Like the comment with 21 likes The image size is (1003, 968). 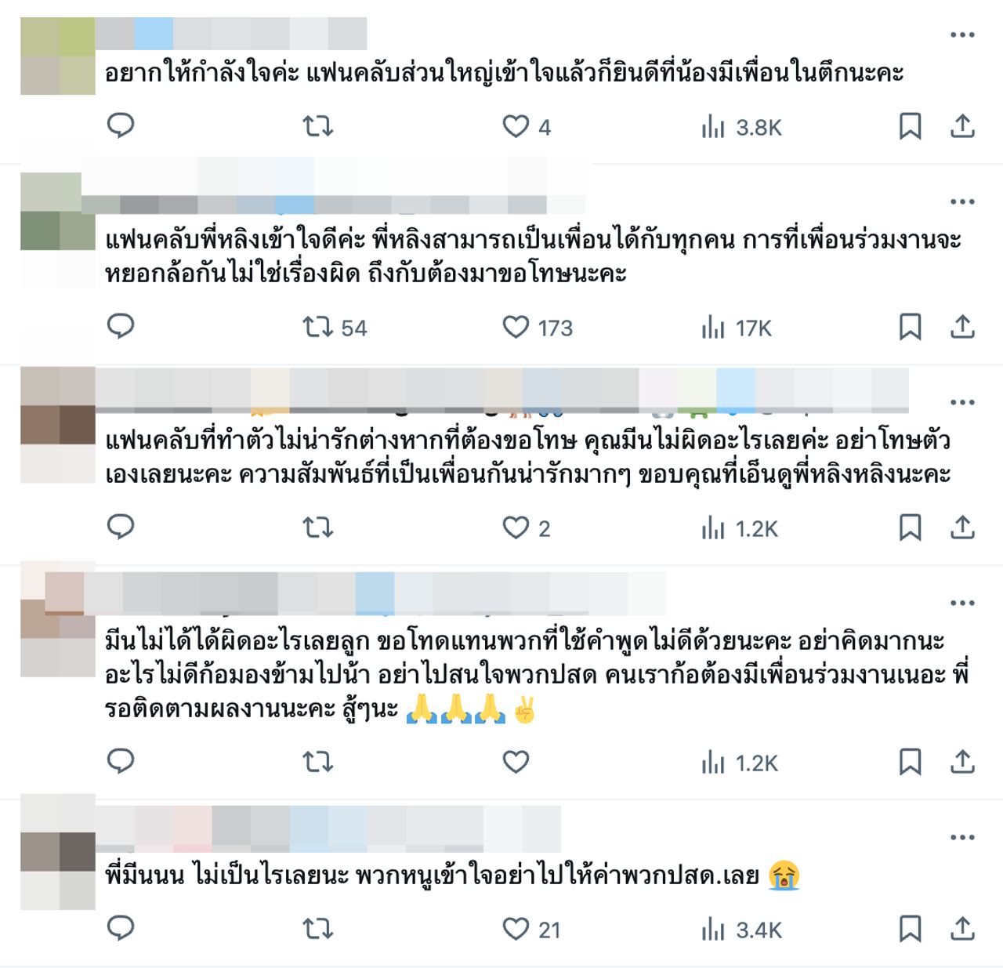point(516,929)
